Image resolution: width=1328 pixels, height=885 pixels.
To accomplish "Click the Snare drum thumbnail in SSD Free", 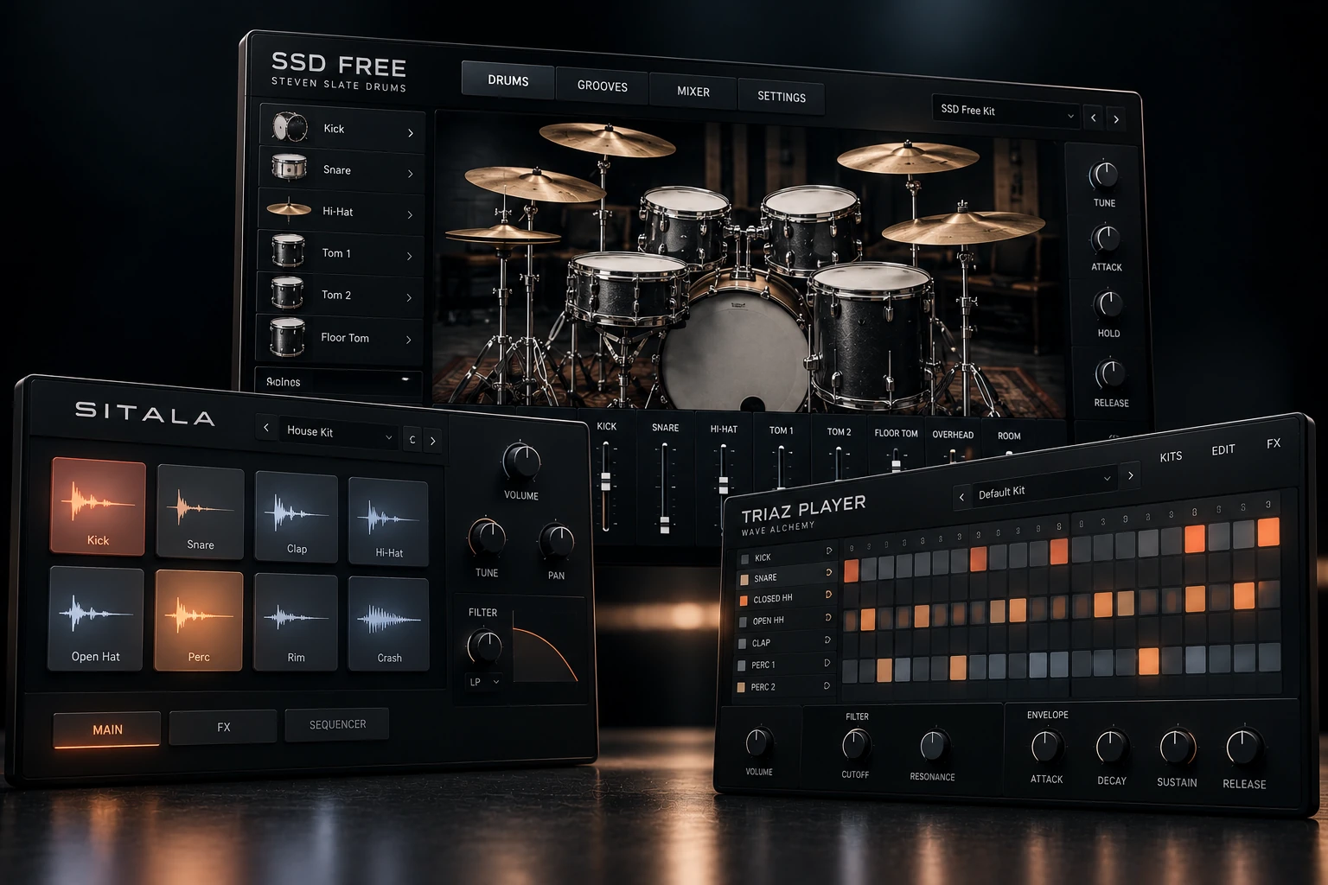I will pos(289,167).
